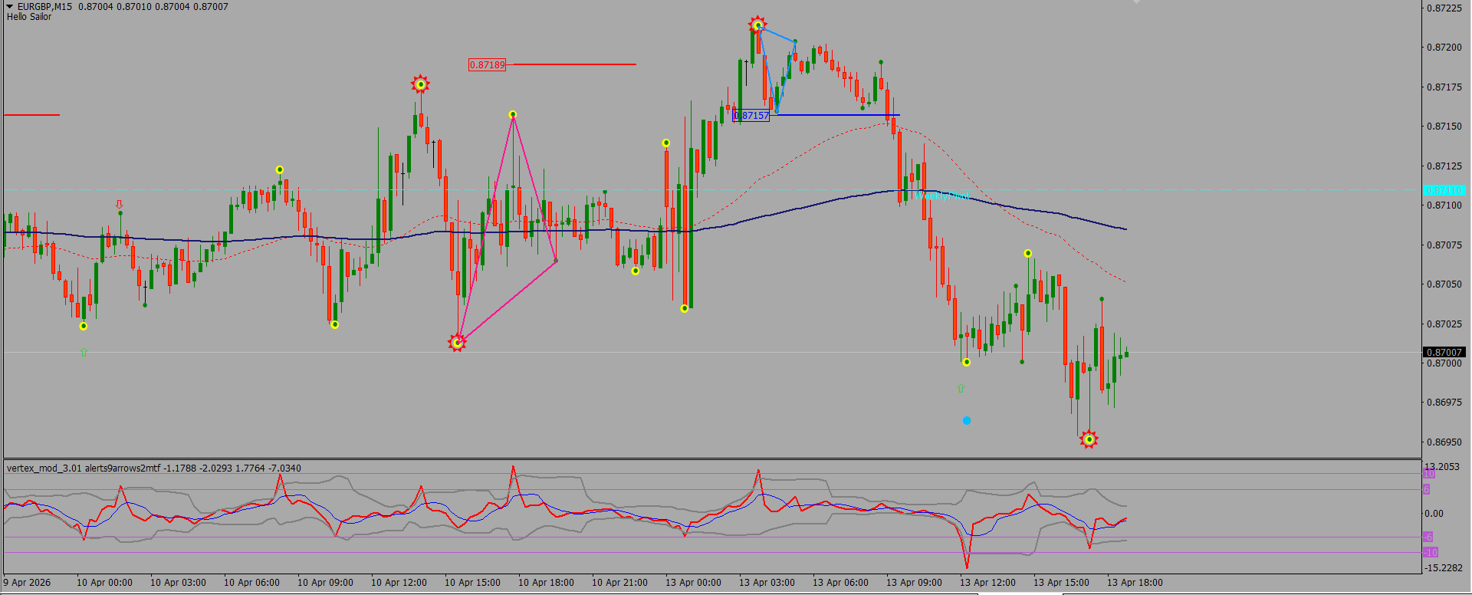Select the blue dot marker below 0.86975
Screen dimensions: 1472x595
[x=967, y=420]
